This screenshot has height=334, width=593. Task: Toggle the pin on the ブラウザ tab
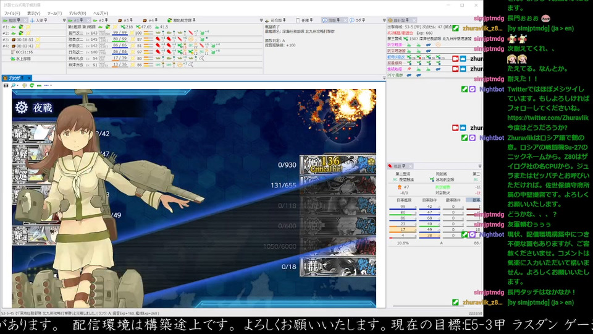(22, 78)
